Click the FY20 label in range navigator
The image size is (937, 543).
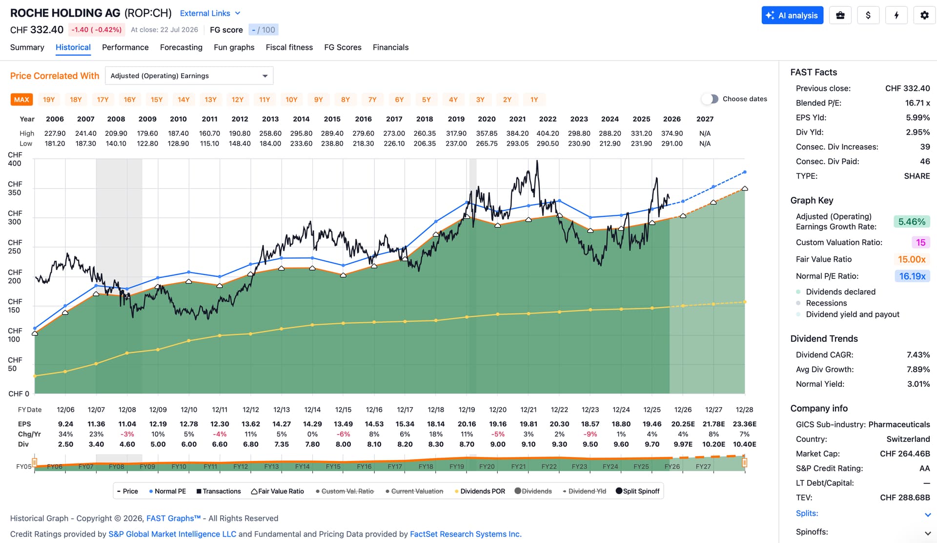[487, 467]
